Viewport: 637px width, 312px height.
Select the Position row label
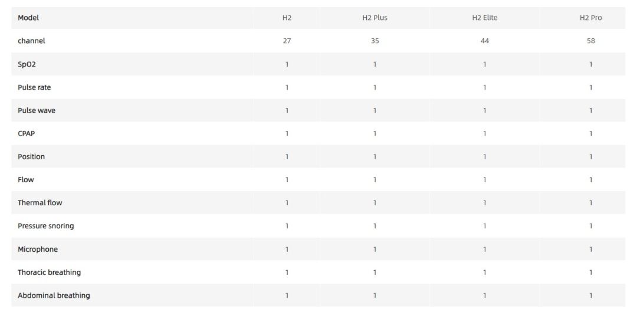click(31, 156)
